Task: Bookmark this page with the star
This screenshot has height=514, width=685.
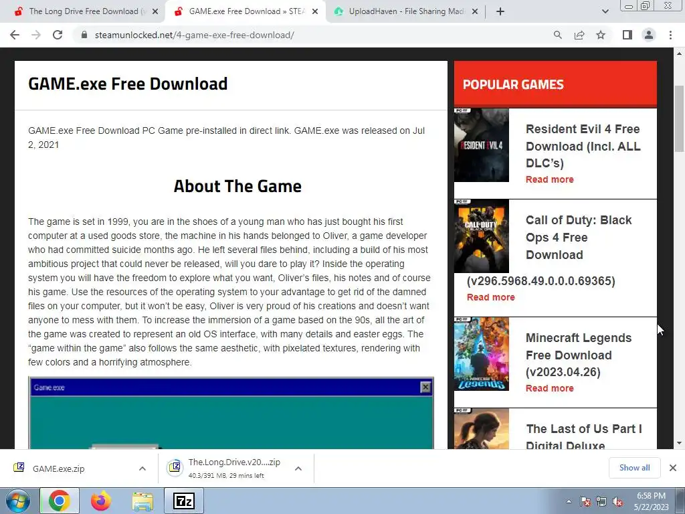Action: (601, 35)
